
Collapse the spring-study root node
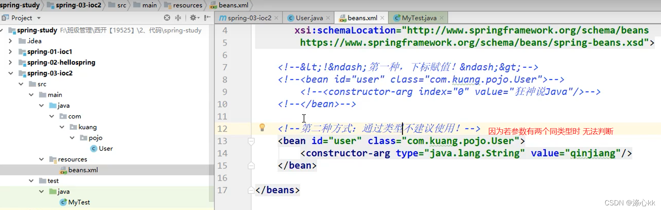click(2, 30)
